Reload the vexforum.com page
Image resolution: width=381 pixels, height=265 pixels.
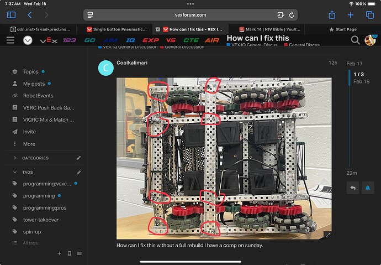[292, 15]
